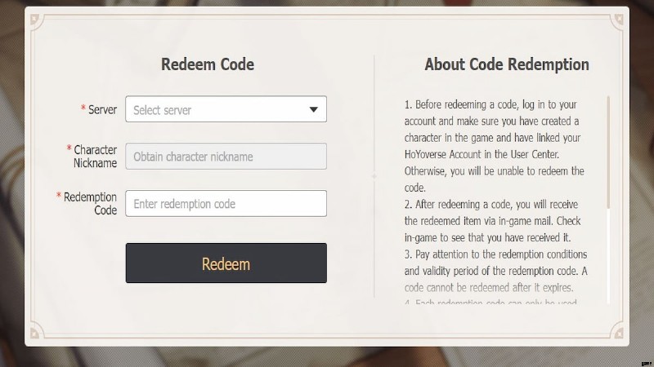Click the Redemption Code label
This screenshot has height=367, width=654.
point(90,203)
